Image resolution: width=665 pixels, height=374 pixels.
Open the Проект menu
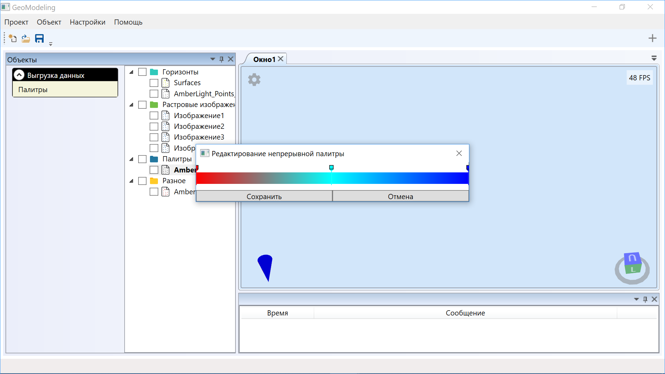[16, 22]
